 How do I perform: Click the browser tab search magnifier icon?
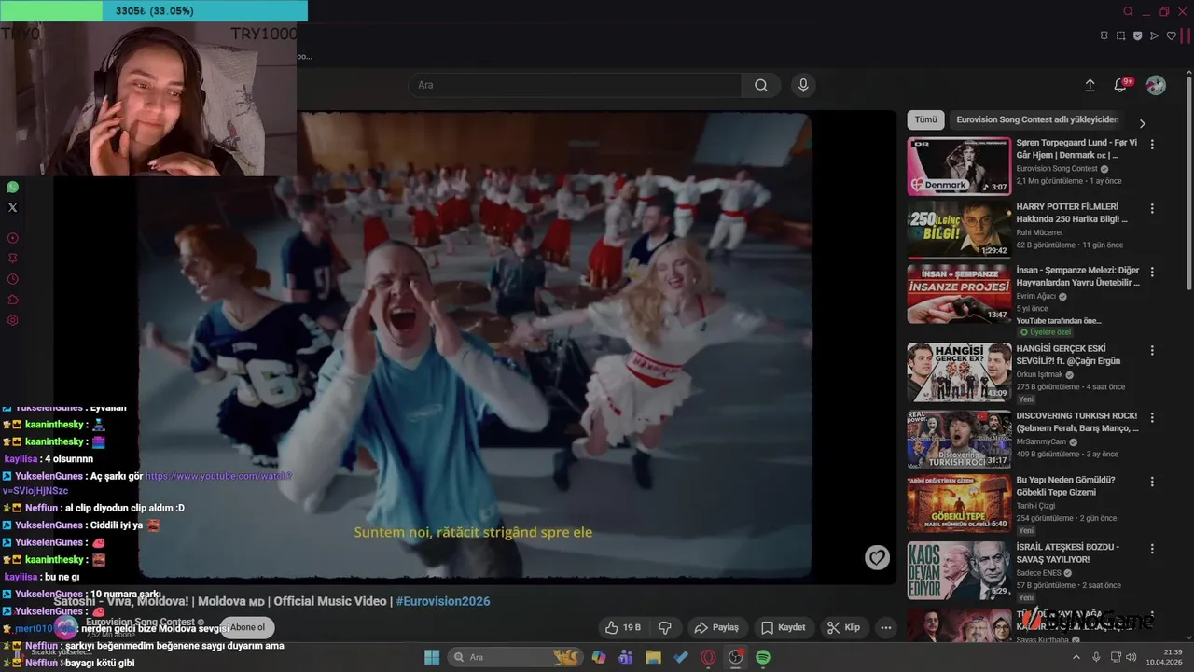pyautogui.click(x=1128, y=12)
